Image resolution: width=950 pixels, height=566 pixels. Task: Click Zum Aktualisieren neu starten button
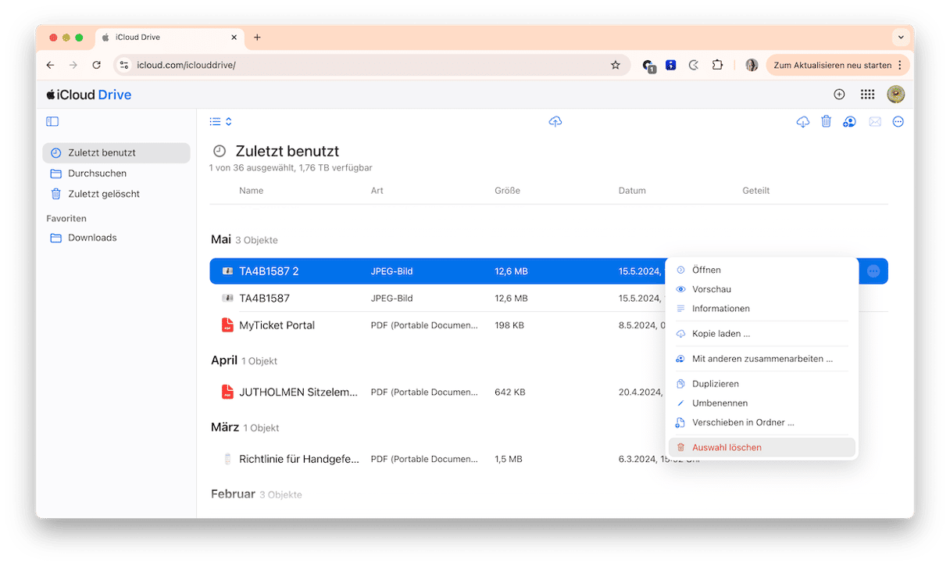(837, 65)
